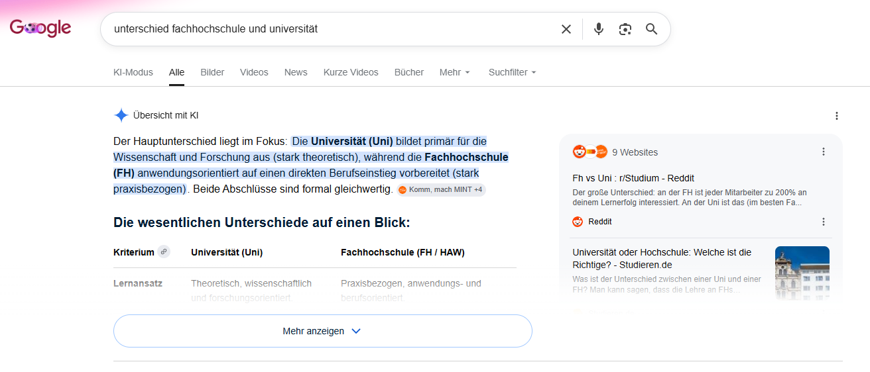Click the Studieren.de building thumbnail

point(802,273)
